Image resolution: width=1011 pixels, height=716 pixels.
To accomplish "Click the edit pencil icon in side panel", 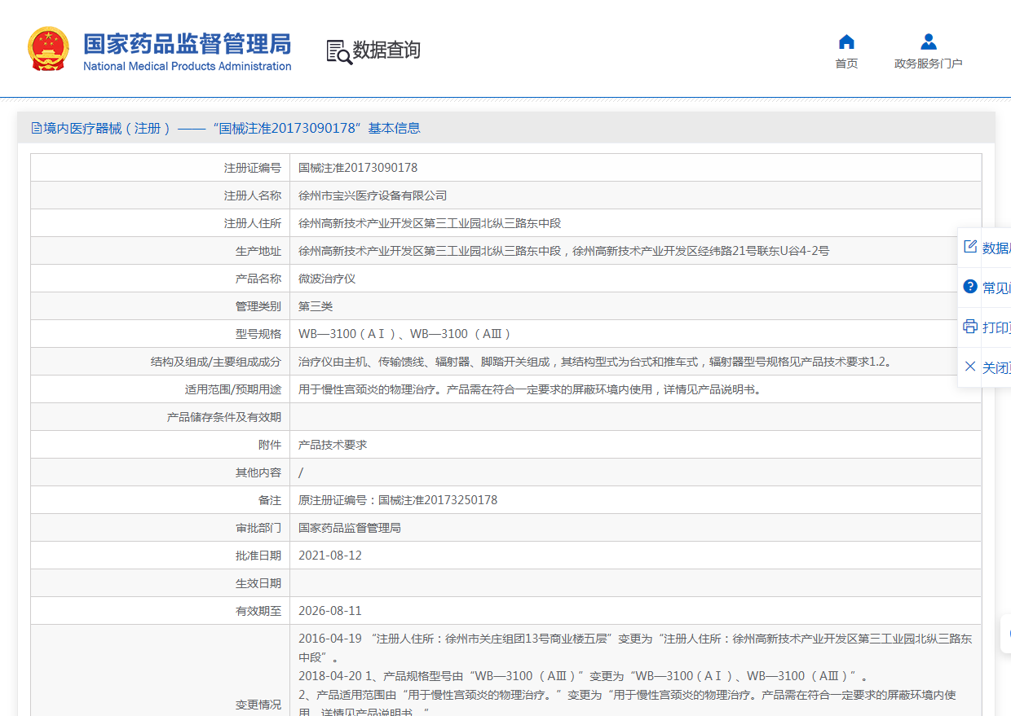I will click(x=970, y=247).
